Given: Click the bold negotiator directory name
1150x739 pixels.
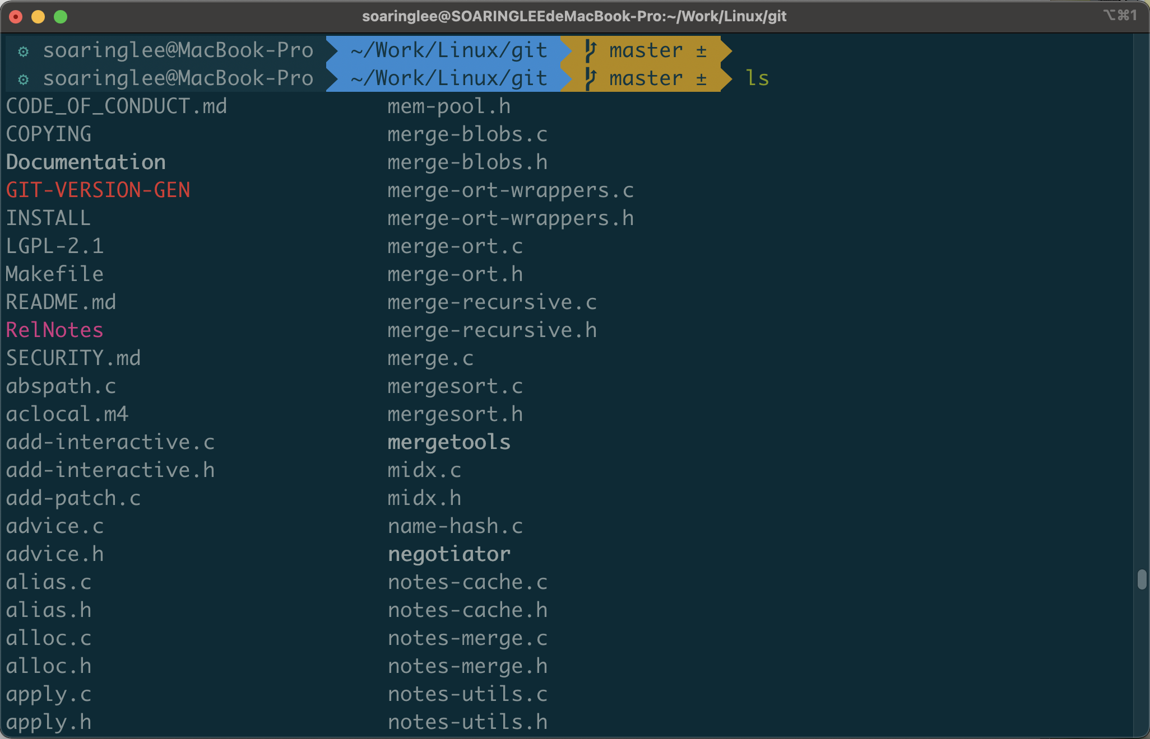Looking at the screenshot, I should coord(449,554).
